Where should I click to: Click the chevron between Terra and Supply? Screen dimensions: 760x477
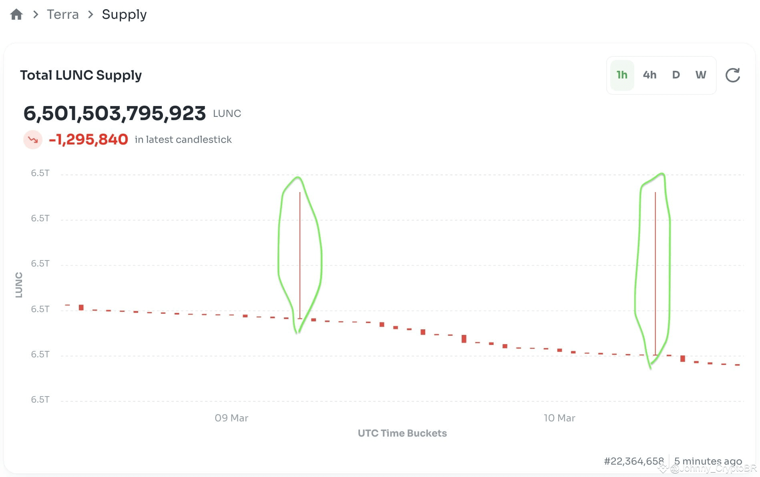[90, 14]
